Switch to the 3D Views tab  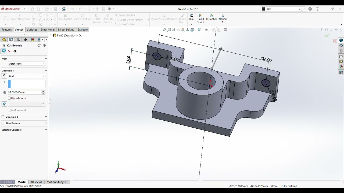click(x=36, y=182)
